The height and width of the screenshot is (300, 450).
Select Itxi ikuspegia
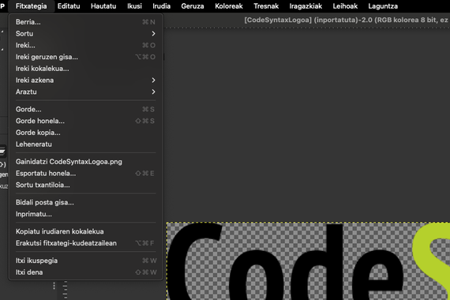coord(86,261)
